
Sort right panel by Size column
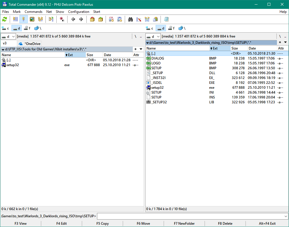tap(239, 48)
